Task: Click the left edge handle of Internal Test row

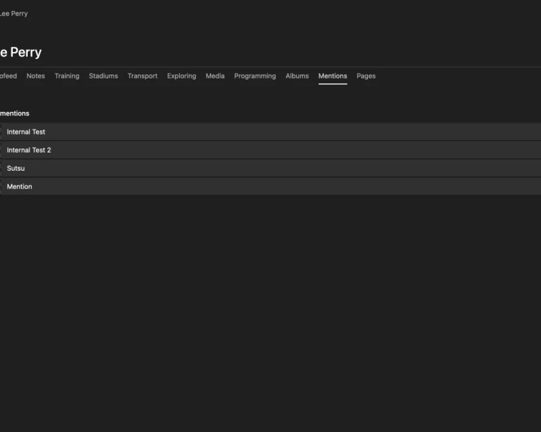Action: [1, 132]
